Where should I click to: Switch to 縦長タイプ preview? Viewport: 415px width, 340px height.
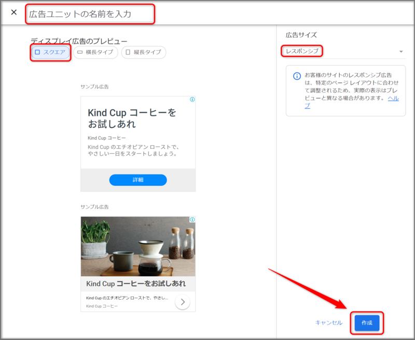(144, 52)
